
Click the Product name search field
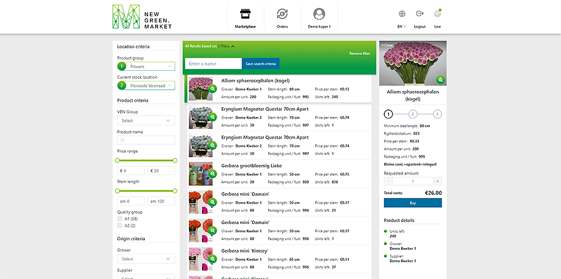click(146, 140)
